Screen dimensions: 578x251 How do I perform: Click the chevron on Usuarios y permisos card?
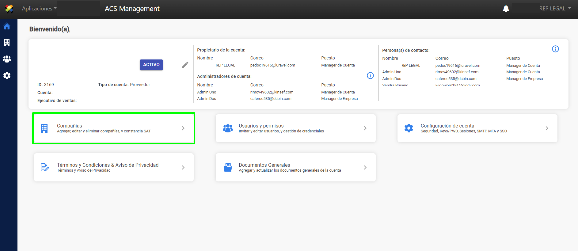tap(365, 128)
